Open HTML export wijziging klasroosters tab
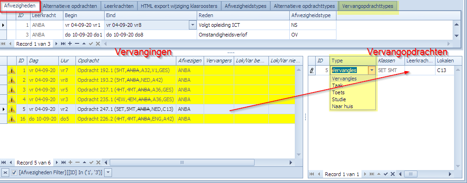467x183 pixels. click(180, 6)
